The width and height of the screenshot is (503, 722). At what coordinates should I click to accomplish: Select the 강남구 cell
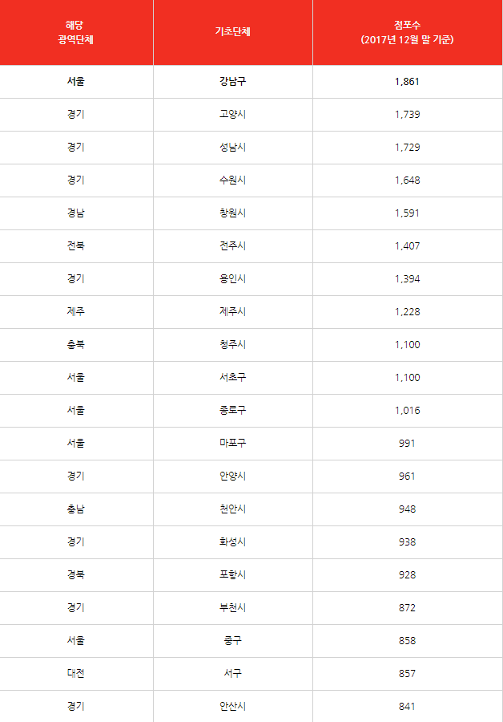pyautogui.click(x=232, y=82)
